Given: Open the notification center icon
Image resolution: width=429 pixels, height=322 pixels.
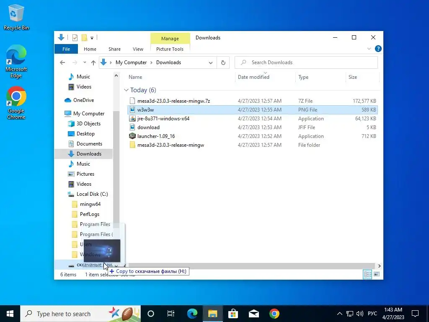Looking at the screenshot, I should [x=415, y=314].
